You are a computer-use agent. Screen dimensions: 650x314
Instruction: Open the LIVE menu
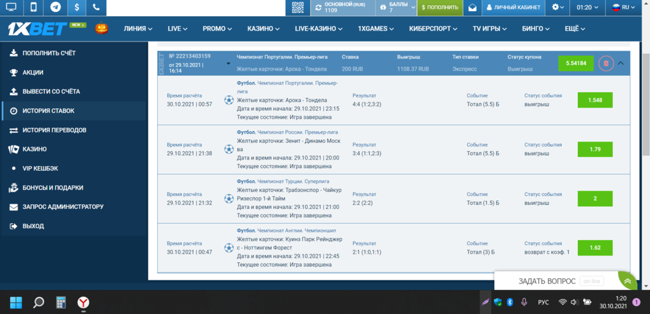pos(177,29)
